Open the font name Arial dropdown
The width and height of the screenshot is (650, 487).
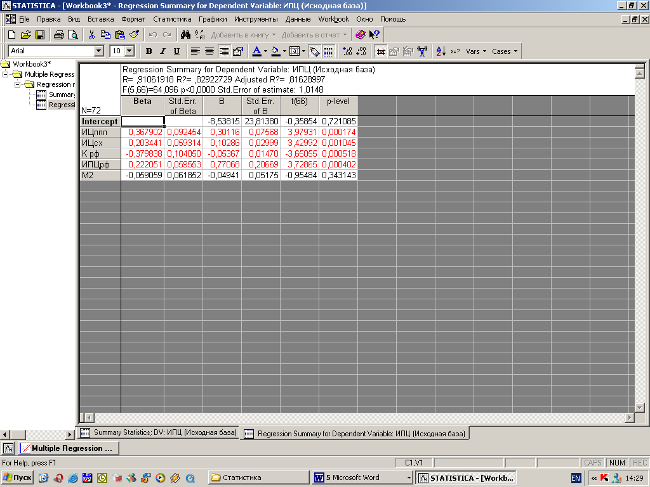point(98,51)
